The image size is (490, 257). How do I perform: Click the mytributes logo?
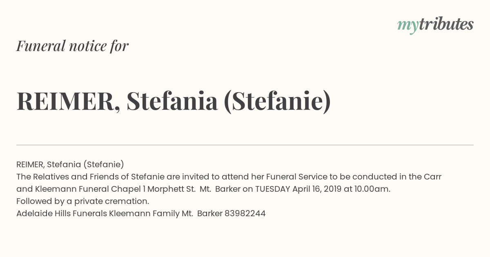click(x=435, y=25)
